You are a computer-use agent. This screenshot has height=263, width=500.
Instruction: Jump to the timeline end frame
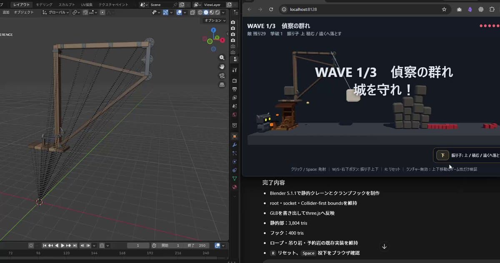(x=75, y=245)
